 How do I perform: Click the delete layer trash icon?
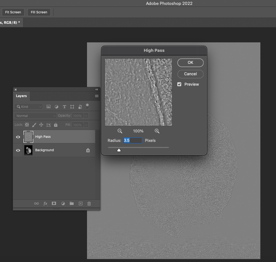[89, 204]
